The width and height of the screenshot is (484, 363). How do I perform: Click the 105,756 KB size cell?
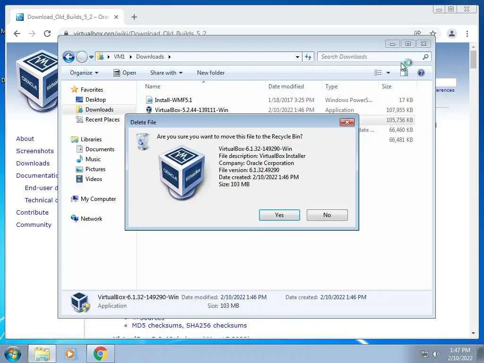tap(399, 120)
